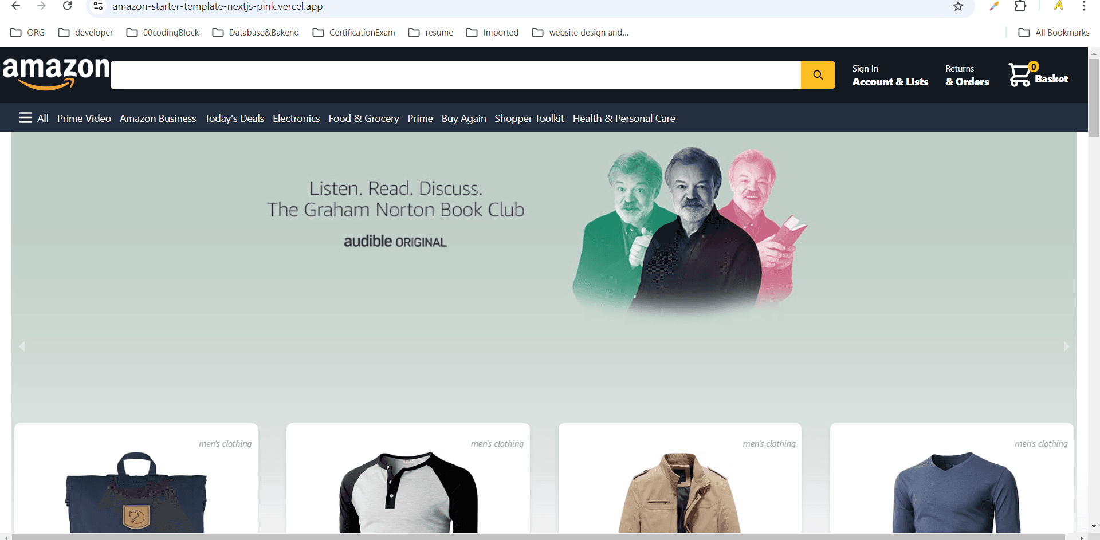This screenshot has height=540, width=1100.
Task: Toggle the bookmark star for this page
Action: tap(958, 6)
